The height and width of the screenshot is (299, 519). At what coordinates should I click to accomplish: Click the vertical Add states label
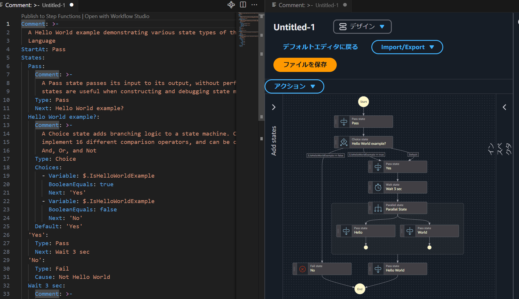coord(274,141)
